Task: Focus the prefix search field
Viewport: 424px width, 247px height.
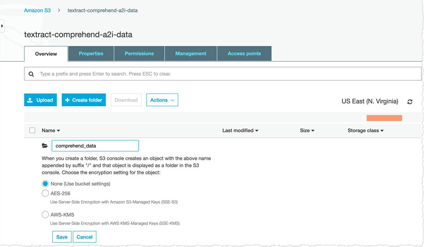Action: click(x=223, y=74)
